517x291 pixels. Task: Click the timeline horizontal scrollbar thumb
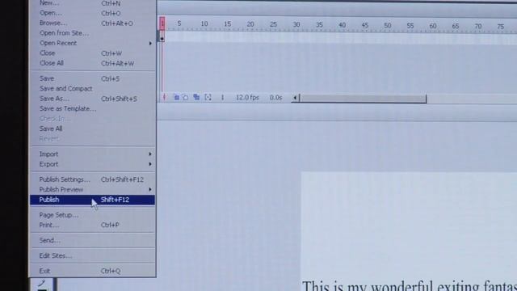(363, 99)
